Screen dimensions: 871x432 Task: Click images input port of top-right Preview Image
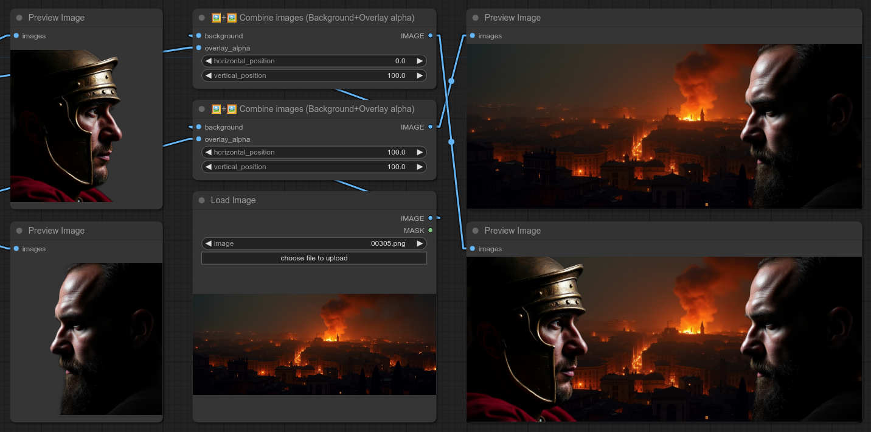(473, 36)
